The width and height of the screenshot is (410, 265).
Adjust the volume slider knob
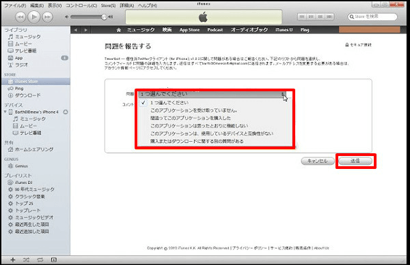click(x=104, y=17)
